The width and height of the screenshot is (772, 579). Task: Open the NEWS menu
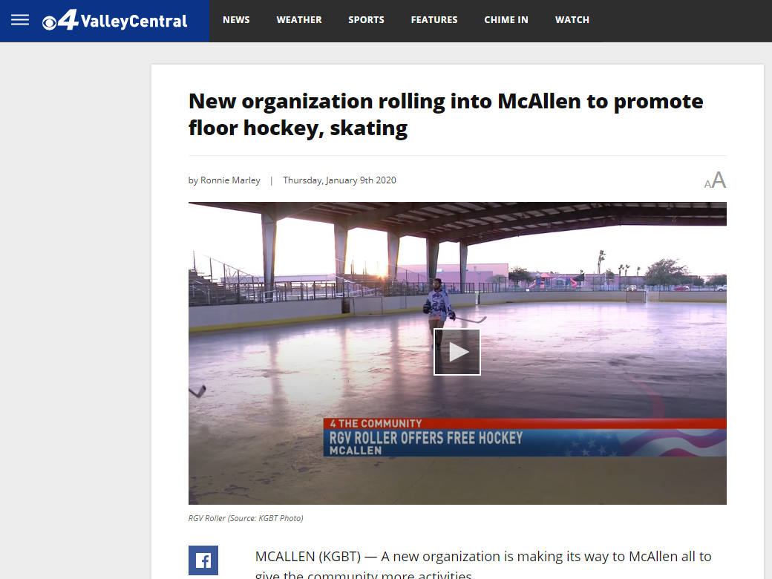click(x=236, y=20)
